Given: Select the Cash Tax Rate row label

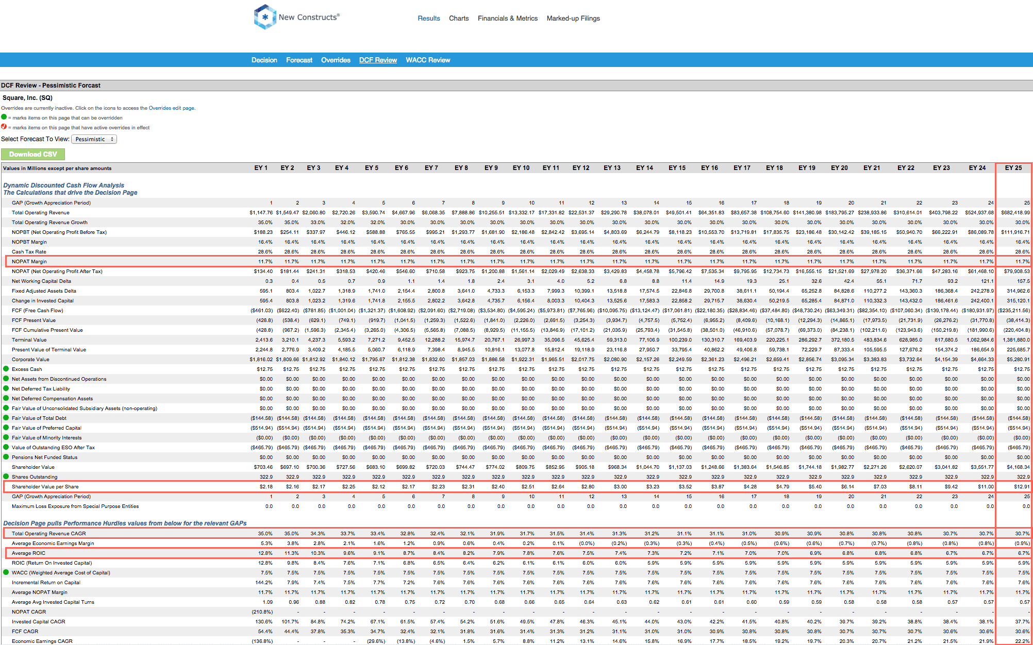Looking at the screenshot, I should coord(29,252).
